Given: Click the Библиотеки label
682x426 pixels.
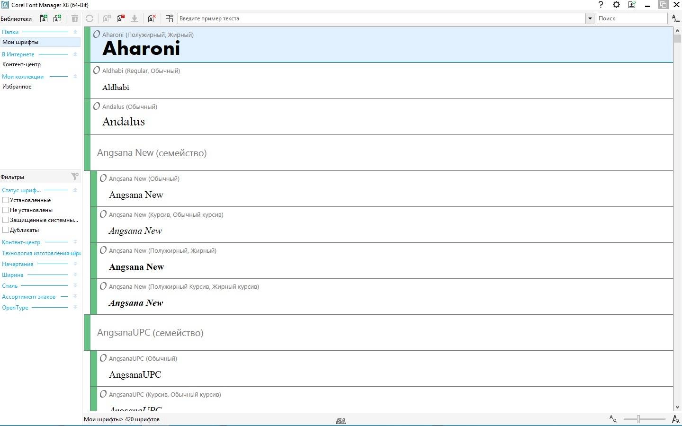Looking at the screenshot, I should click(16, 19).
